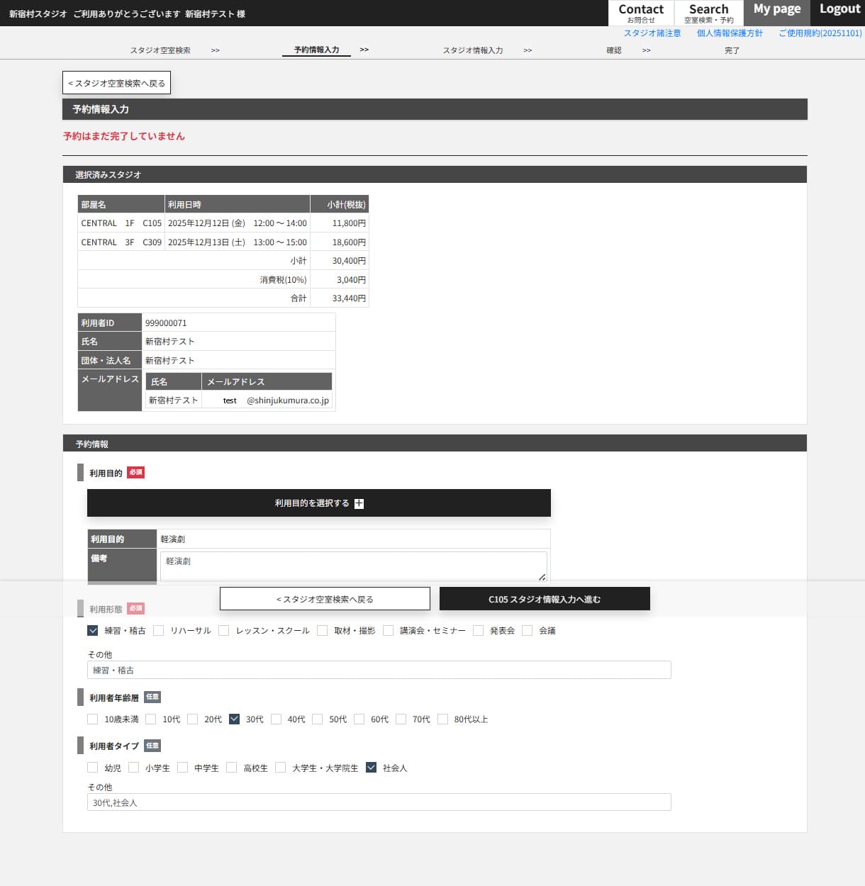
Task: Click the 利用形態 その他 text field
Action: (x=379, y=670)
